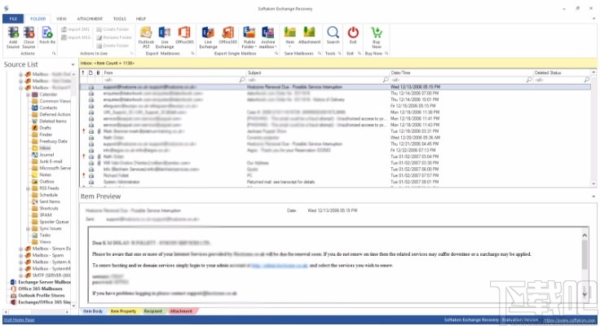Expand the Mailbox - Simon node
This screenshot has width=600, height=326.
(20, 249)
